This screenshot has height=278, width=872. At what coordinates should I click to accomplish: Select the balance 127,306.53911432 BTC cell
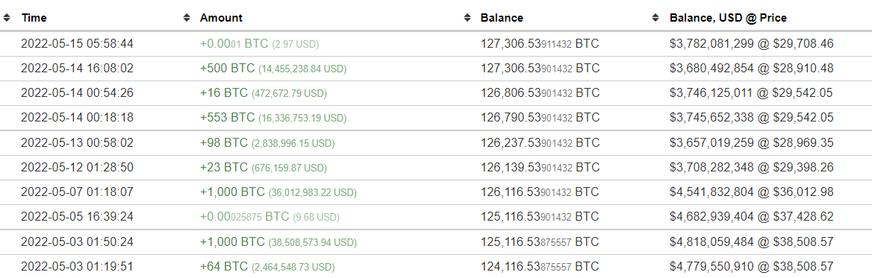tap(540, 43)
